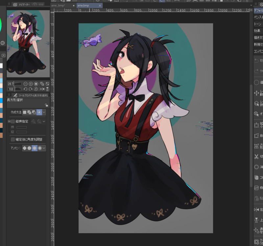Click the color panel play arrow icon
Viewport: 263px width, 246px height.
(x=2, y=43)
